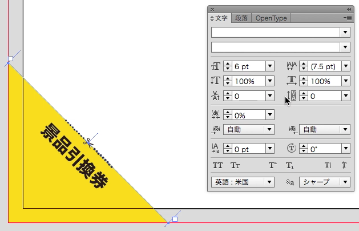Click the tracking icon
Screen dimensions: 359x231
tap(292, 95)
